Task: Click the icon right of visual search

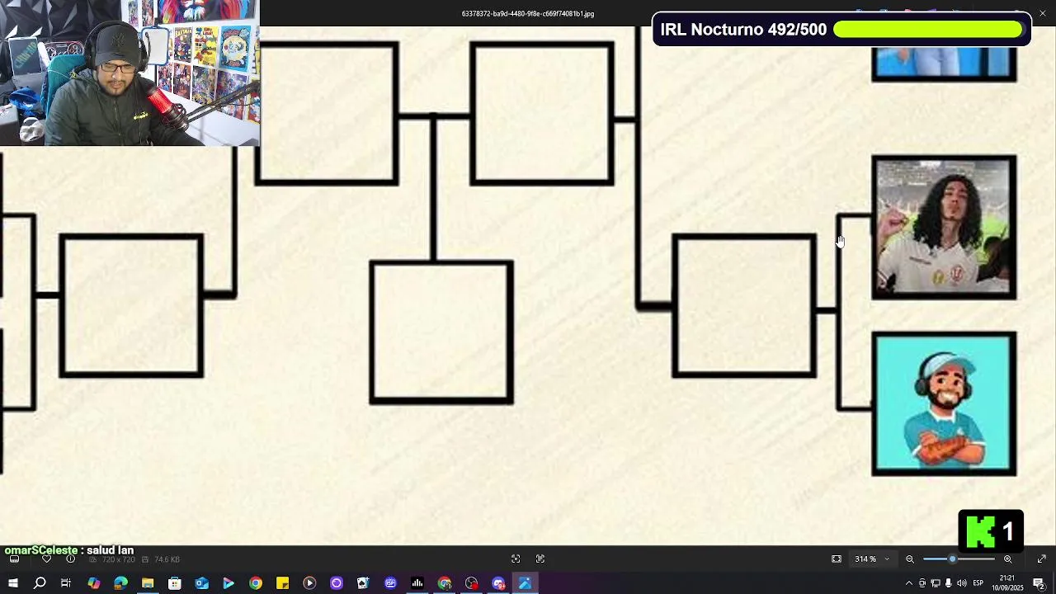Action: 540,559
